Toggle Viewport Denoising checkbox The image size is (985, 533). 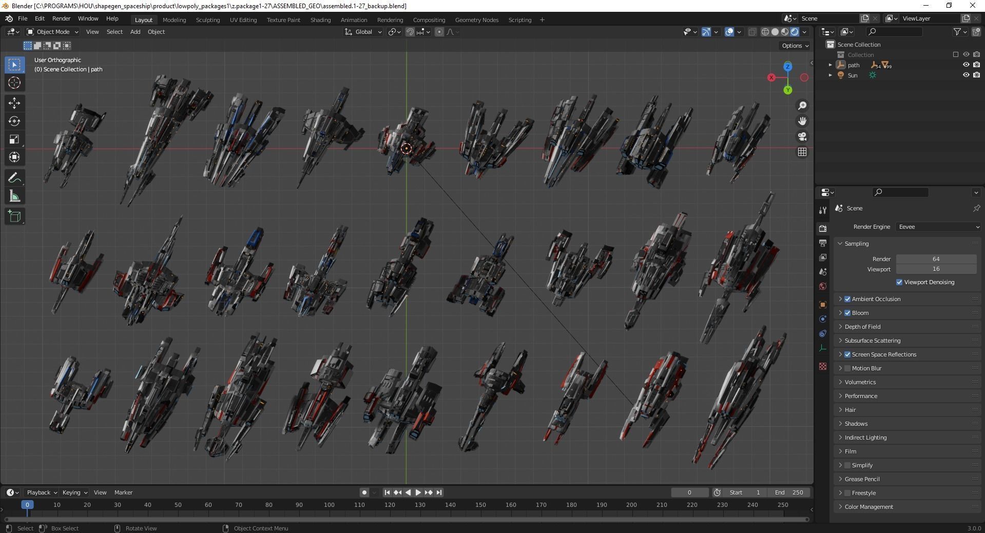point(899,282)
